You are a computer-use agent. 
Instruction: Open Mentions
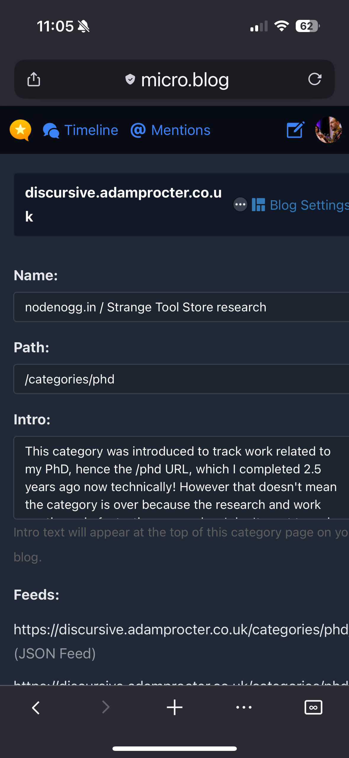[180, 130]
